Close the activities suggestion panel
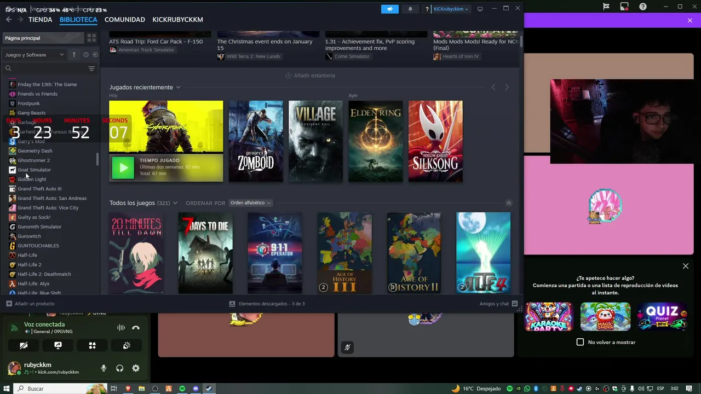 click(686, 266)
